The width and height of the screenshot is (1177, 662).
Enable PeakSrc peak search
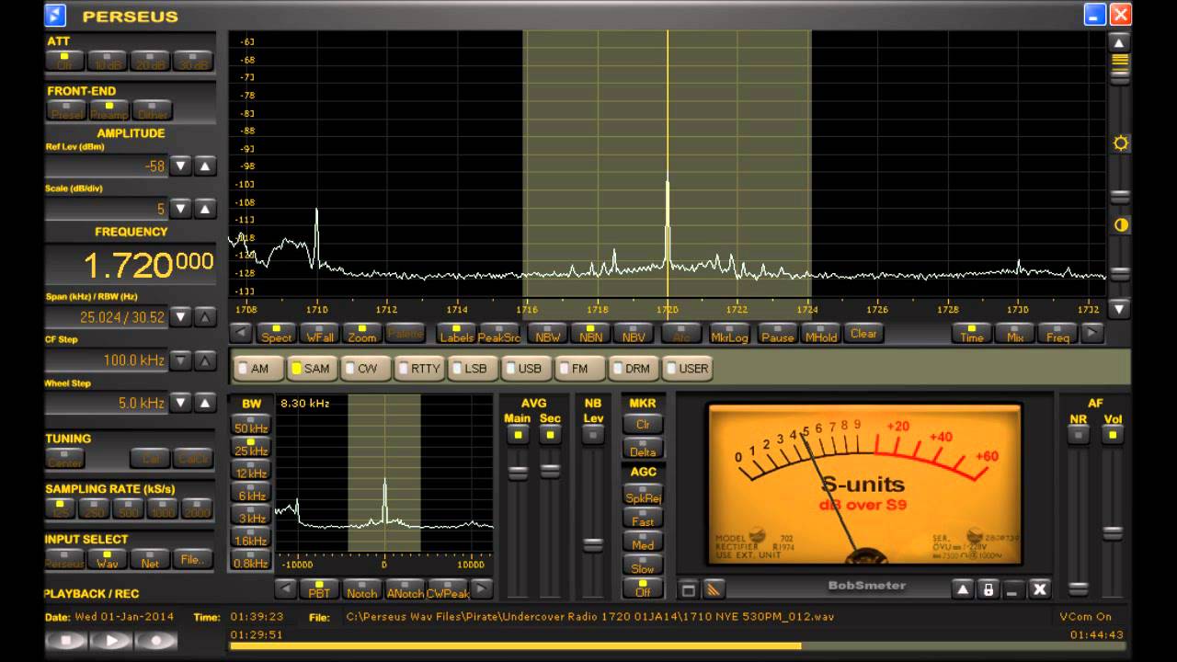pyautogui.click(x=499, y=333)
